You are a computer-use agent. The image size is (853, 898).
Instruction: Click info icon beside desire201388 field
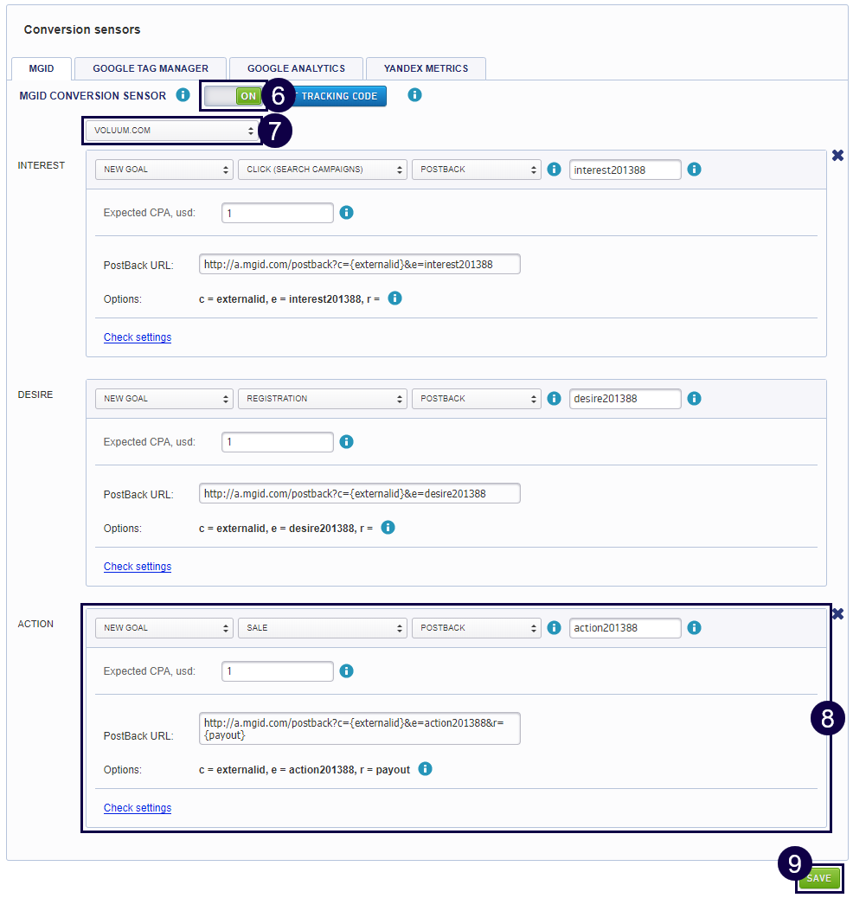694,399
